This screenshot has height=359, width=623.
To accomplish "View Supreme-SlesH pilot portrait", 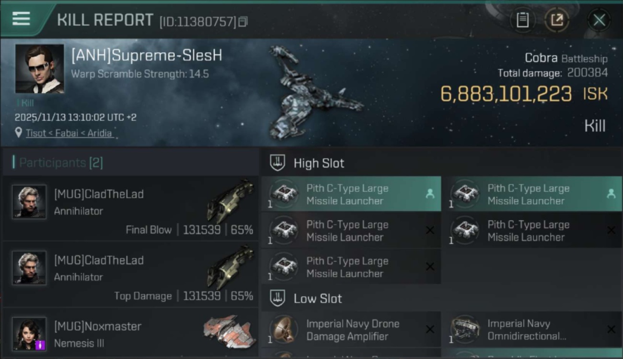I will 39,68.
